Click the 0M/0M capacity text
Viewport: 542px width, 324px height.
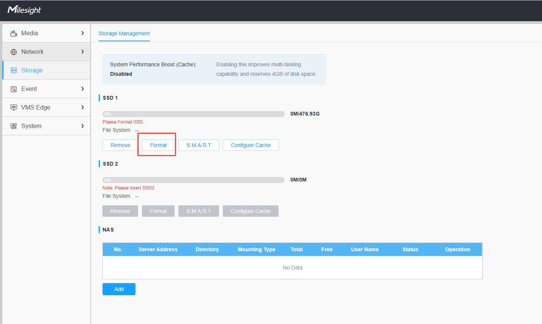298,180
